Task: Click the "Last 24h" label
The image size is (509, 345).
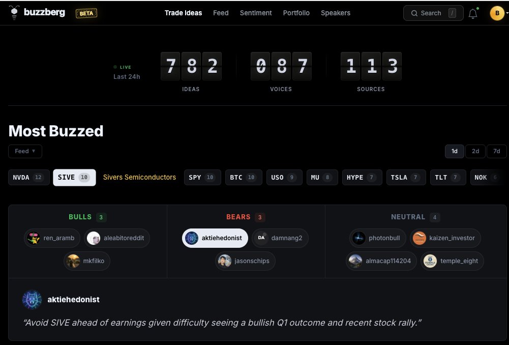Action: click(x=127, y=77)
